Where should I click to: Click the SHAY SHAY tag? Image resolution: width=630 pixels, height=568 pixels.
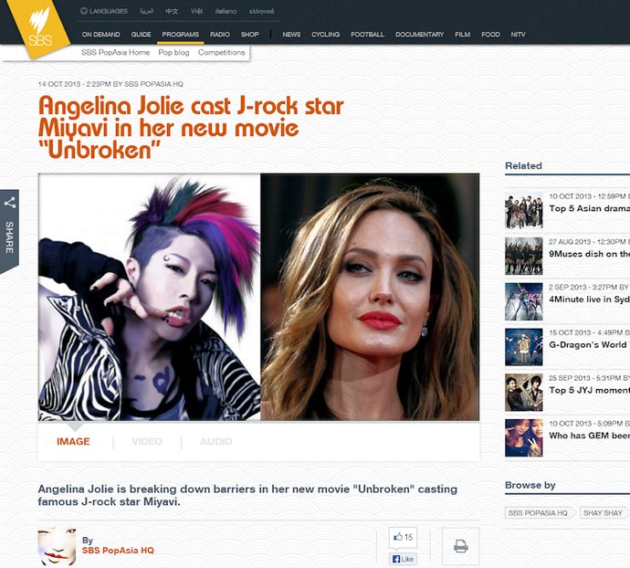tap(604, 513)
